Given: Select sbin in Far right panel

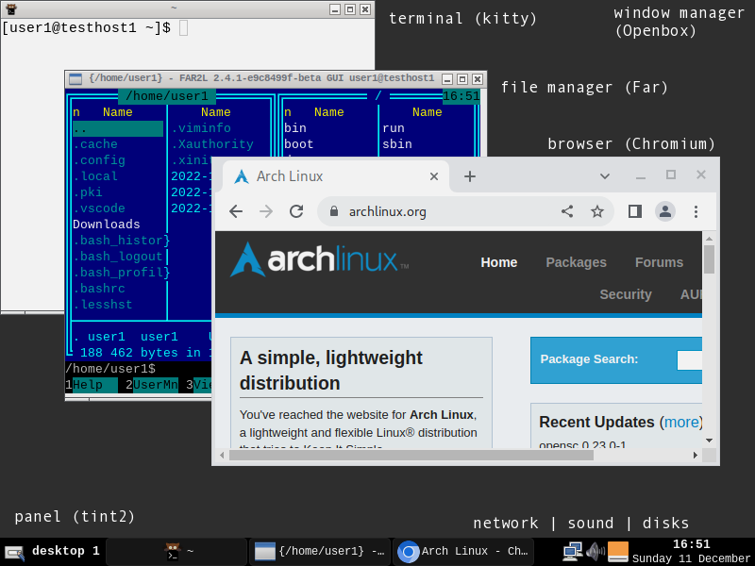Looking at the screenshot, I should click(x=397, y=144).
